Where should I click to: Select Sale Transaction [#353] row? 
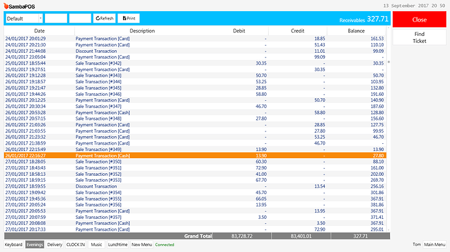pyautogui.click(x=195, y=180)
